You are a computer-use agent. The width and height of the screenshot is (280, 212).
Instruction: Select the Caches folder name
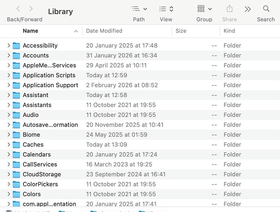pyautogui.click(x=33, y=145)
